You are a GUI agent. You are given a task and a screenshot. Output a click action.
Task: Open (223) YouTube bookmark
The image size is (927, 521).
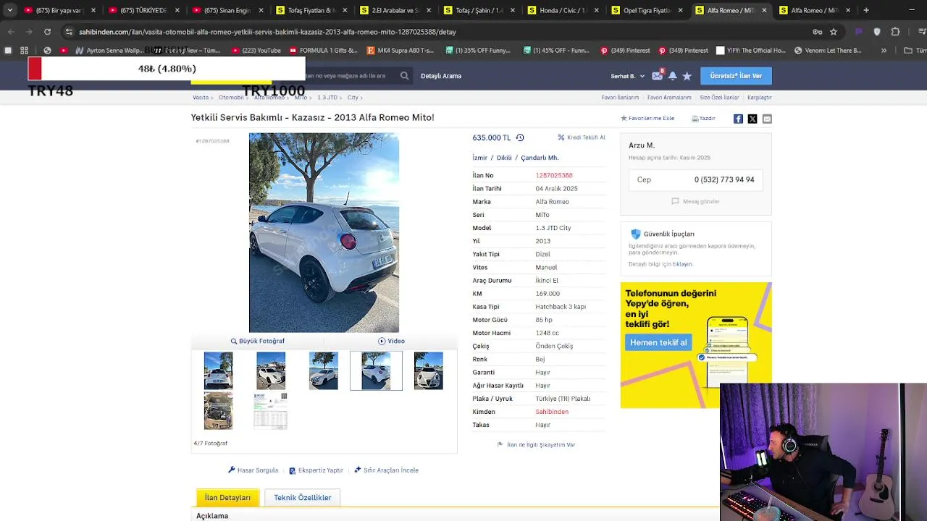(x=256, y=51)
